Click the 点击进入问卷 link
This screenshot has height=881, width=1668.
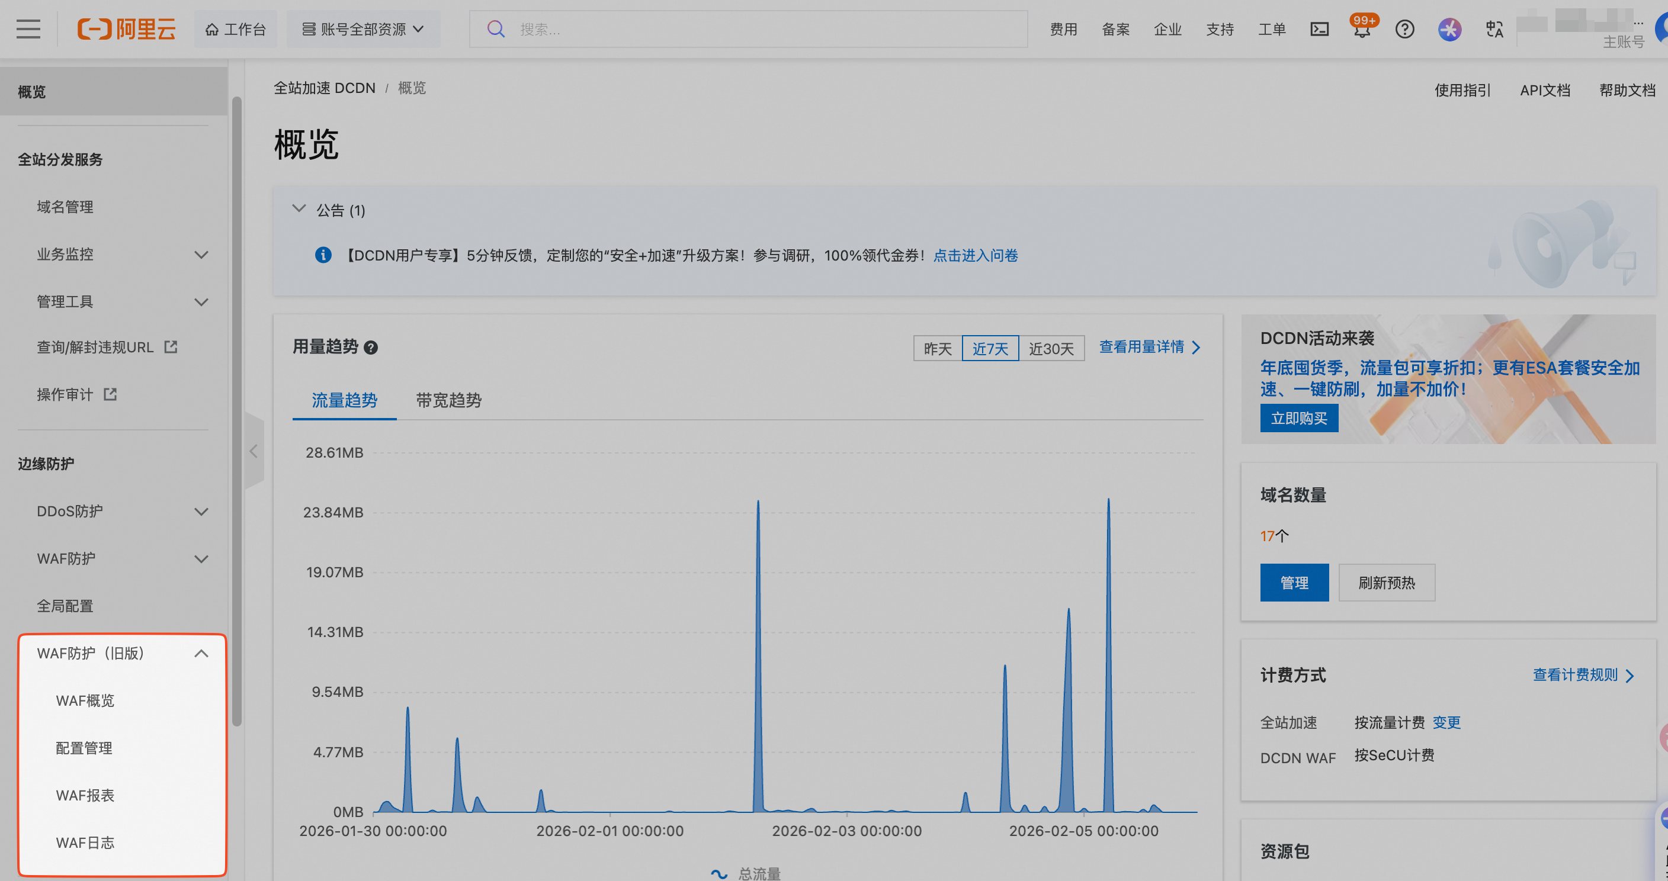(x=975, y=255)
